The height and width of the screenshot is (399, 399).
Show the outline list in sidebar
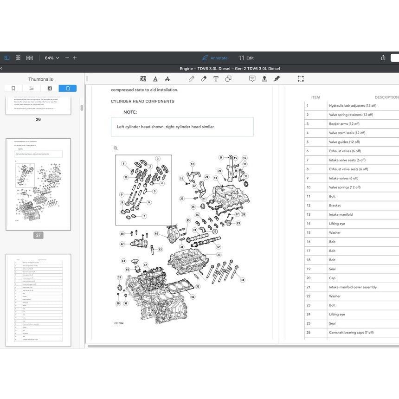[x=32, y=88]
